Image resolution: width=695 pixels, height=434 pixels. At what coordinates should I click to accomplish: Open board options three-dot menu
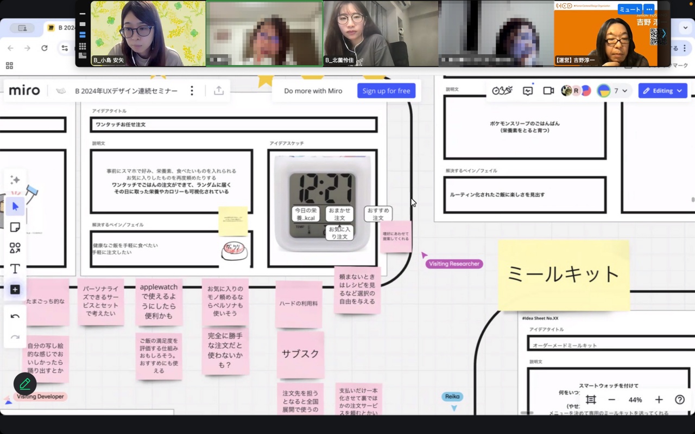[x=192, y=91]
